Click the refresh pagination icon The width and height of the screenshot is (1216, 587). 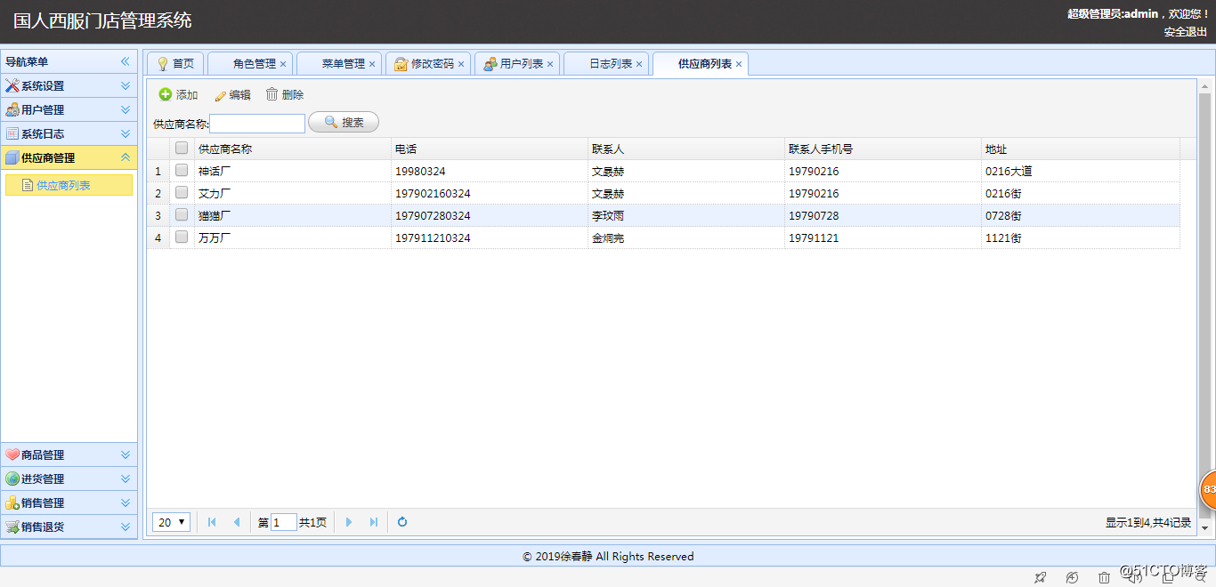pos(402,522)
